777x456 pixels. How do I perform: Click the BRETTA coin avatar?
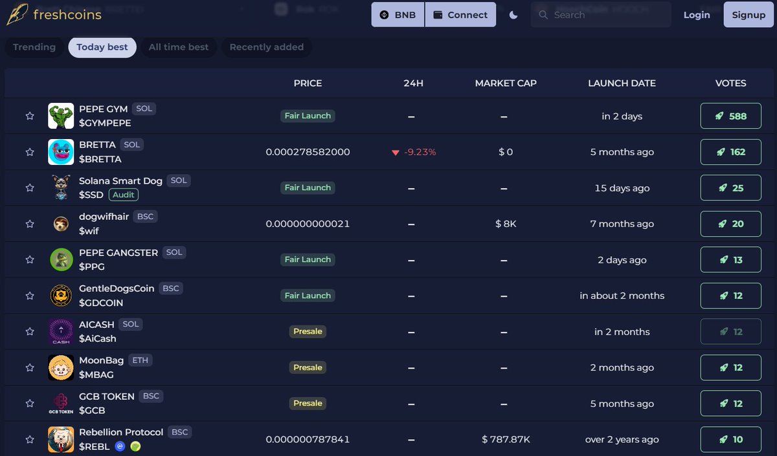pos(61,152)
